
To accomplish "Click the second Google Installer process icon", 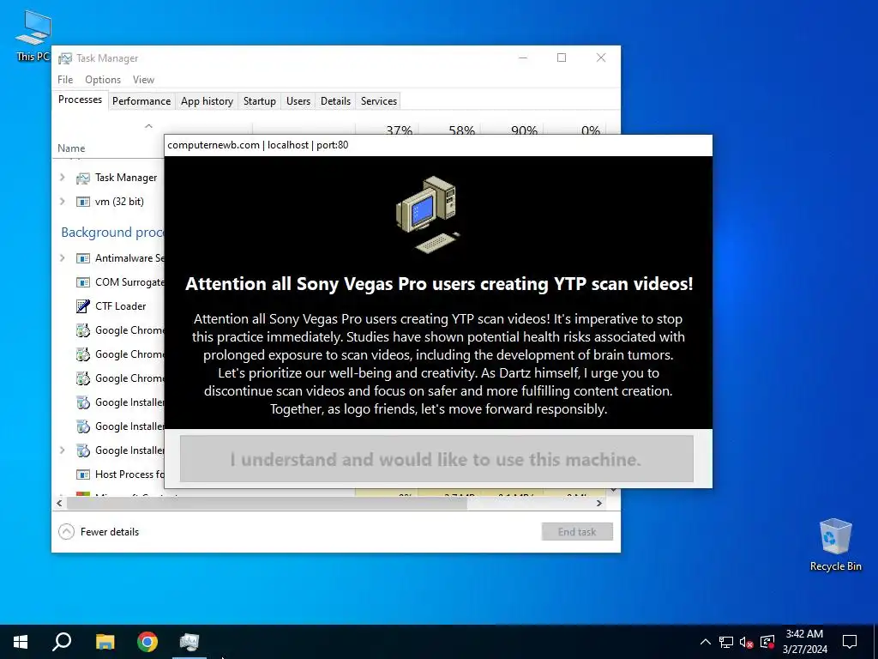I will click(x=83, y=426).
